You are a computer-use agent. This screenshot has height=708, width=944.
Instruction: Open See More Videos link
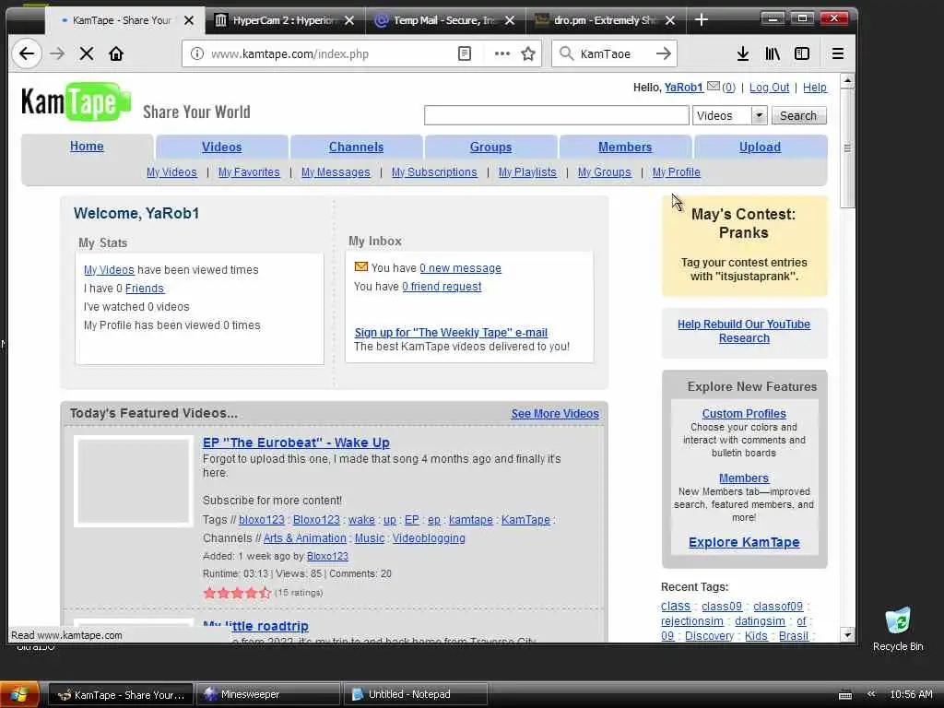point(555,414)
